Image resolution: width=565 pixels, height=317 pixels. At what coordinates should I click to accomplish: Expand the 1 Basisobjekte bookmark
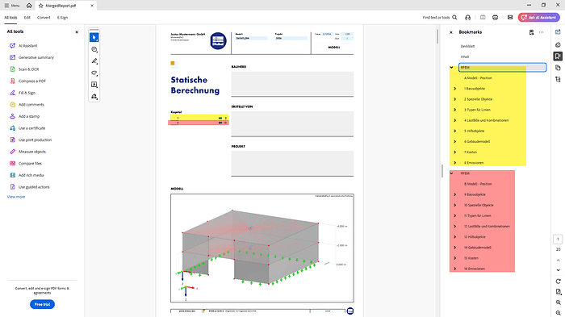click(x=455, y=89)
